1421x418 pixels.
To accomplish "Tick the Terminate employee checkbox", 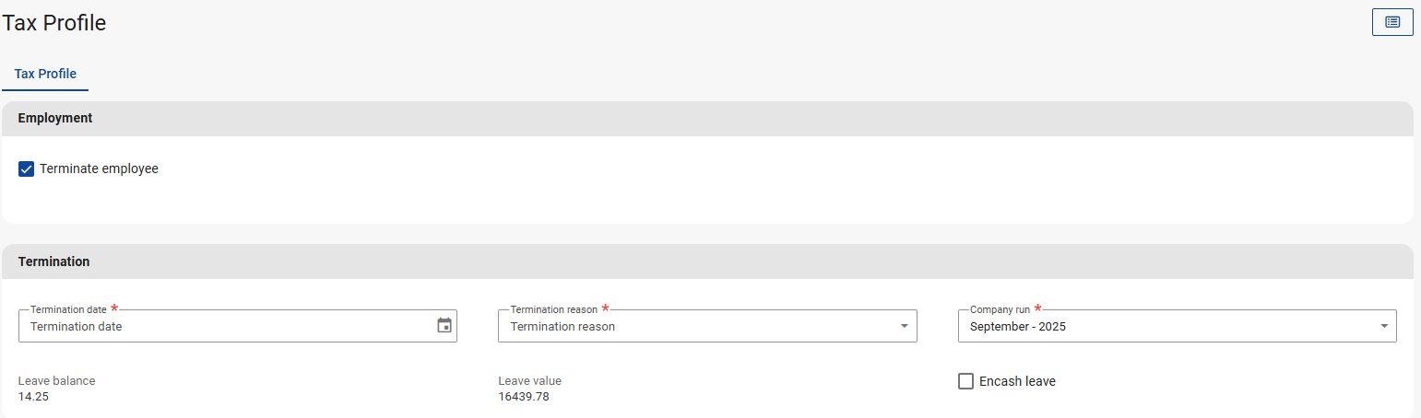I will tap(27, 169).
